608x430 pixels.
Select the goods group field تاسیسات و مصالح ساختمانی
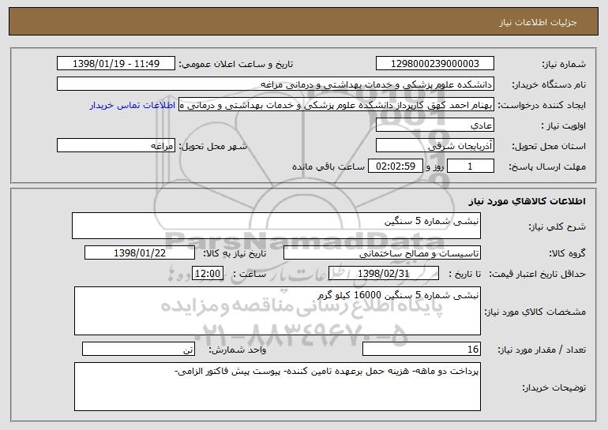click(x=382, y=252)
